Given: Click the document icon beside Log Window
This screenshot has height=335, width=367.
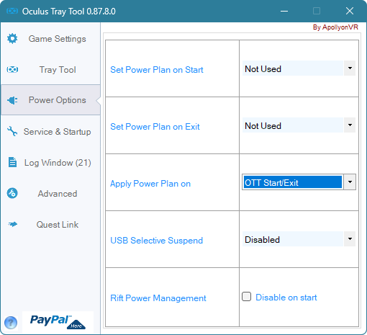Looking at the screenshot, I should point(12,162).
